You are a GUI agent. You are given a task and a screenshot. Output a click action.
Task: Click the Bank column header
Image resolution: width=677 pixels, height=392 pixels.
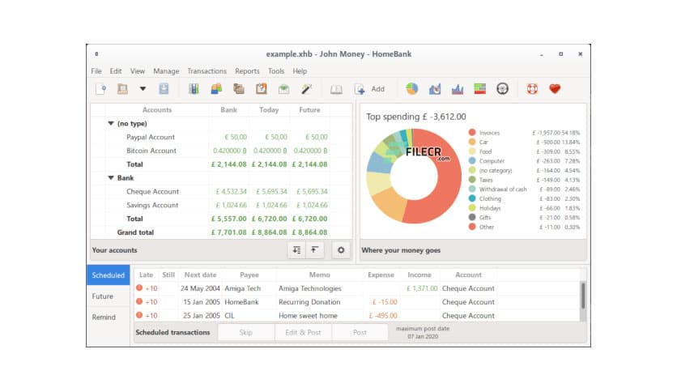pyautogui.click(x=229, y=110)
